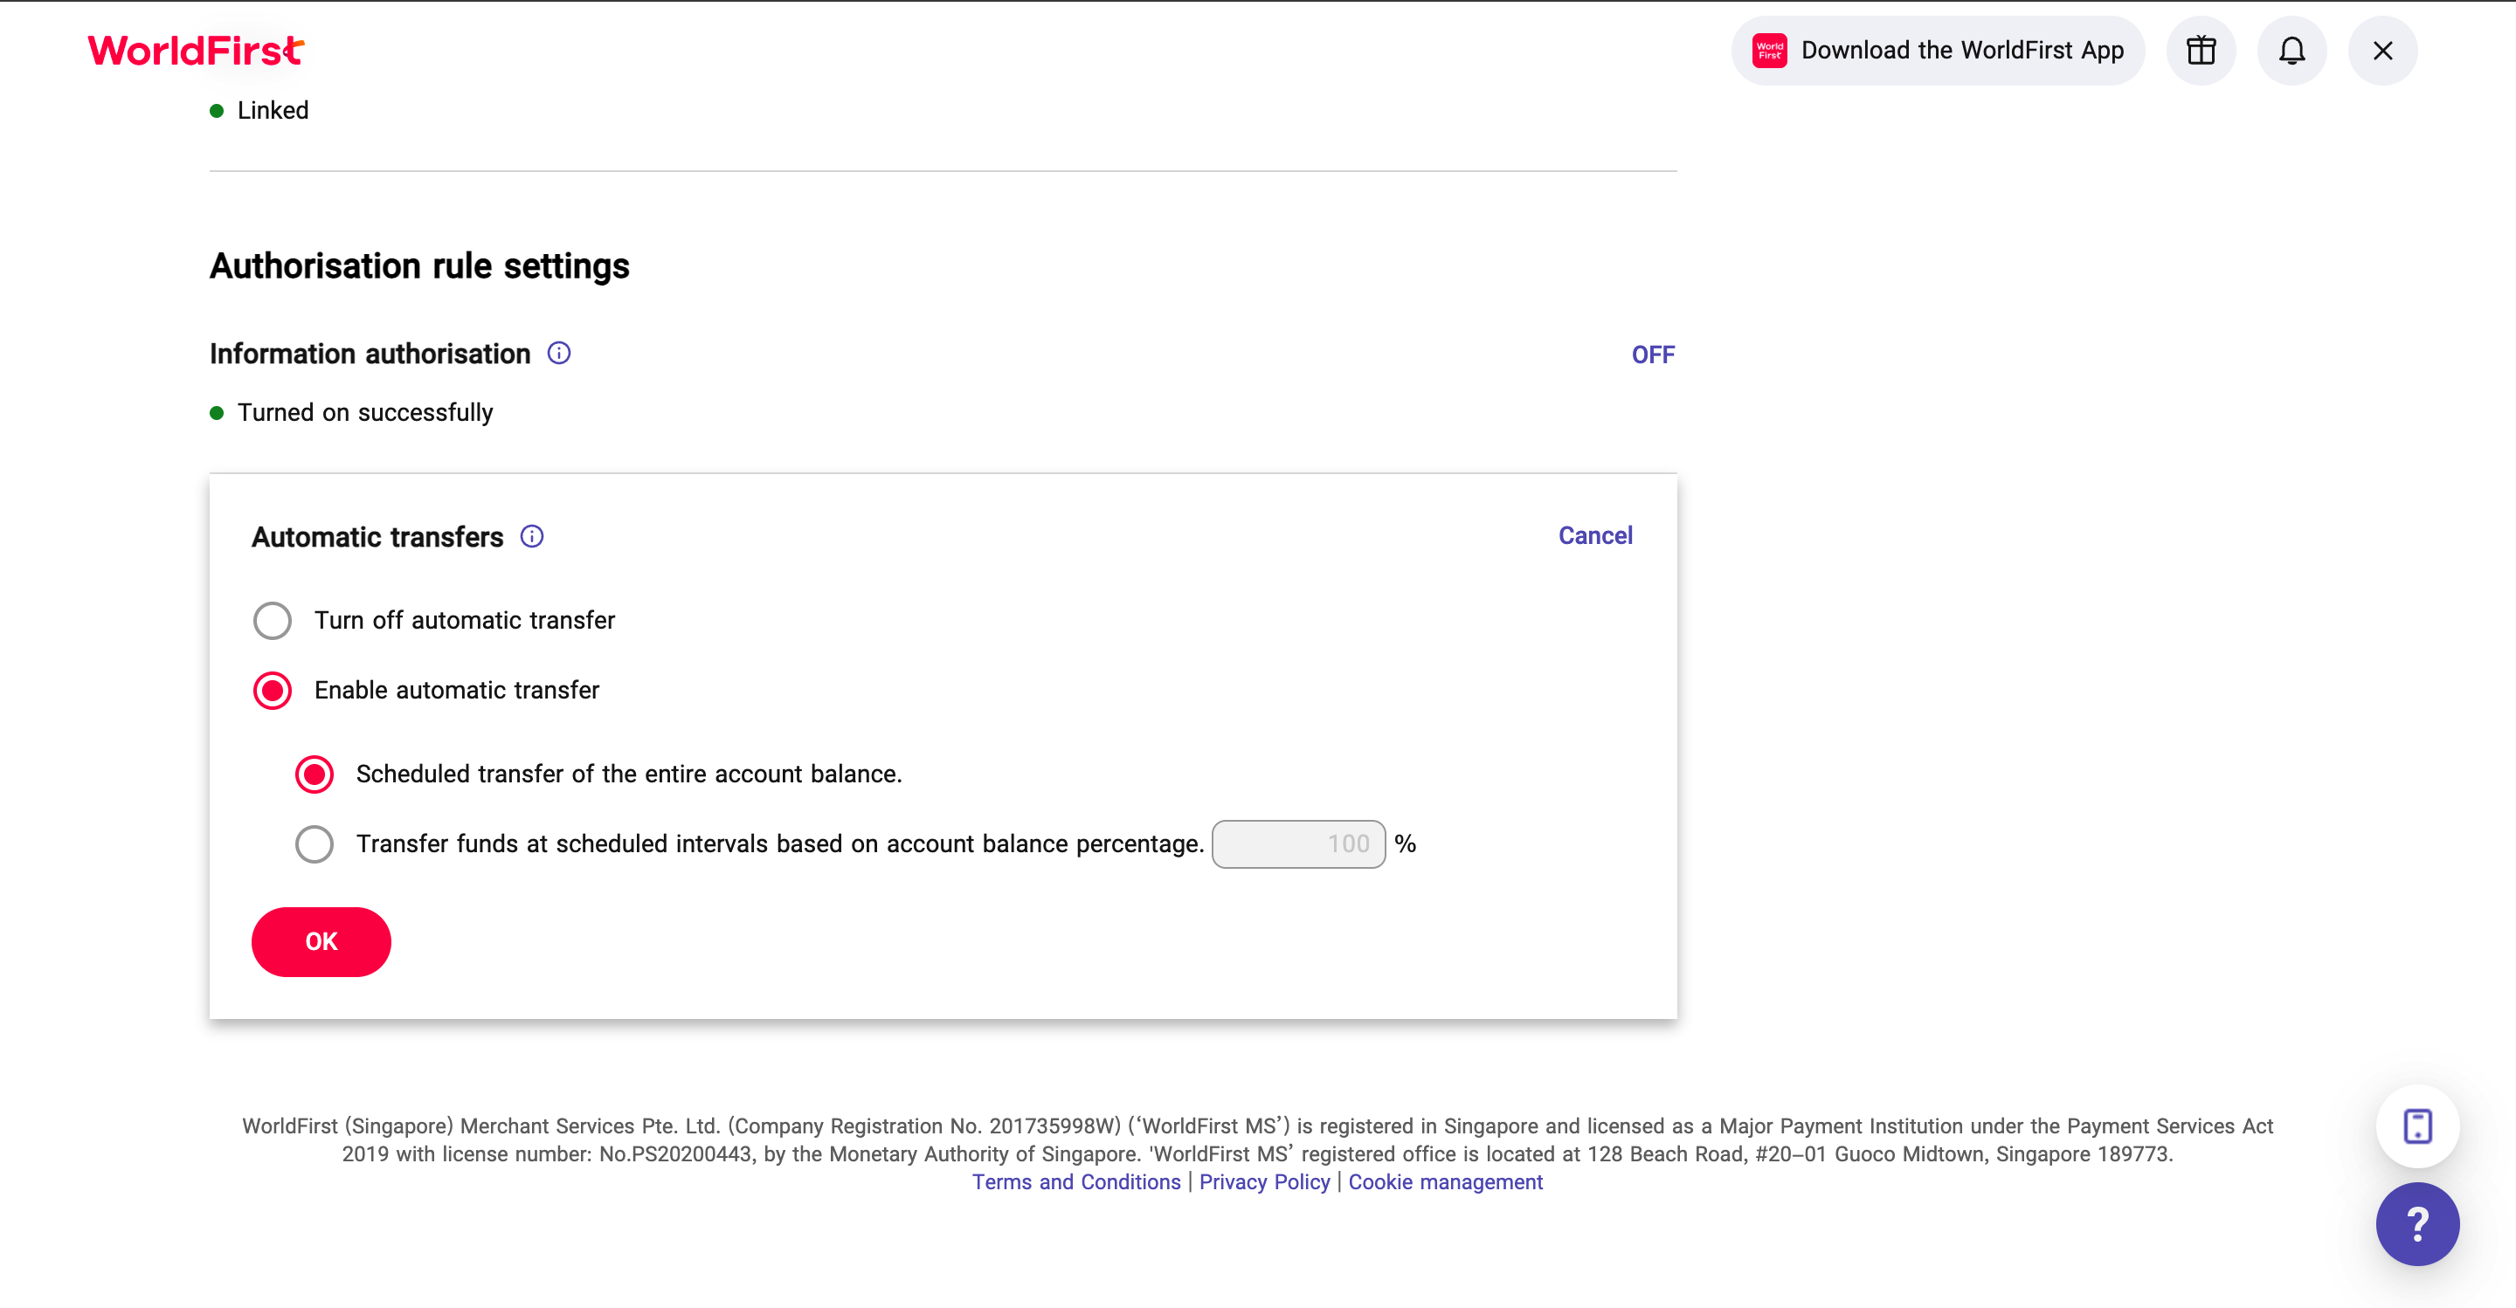Screen dimensions: 2516x1308
Task: Open the help question mark button
Action: [x=2416, y=1223]
